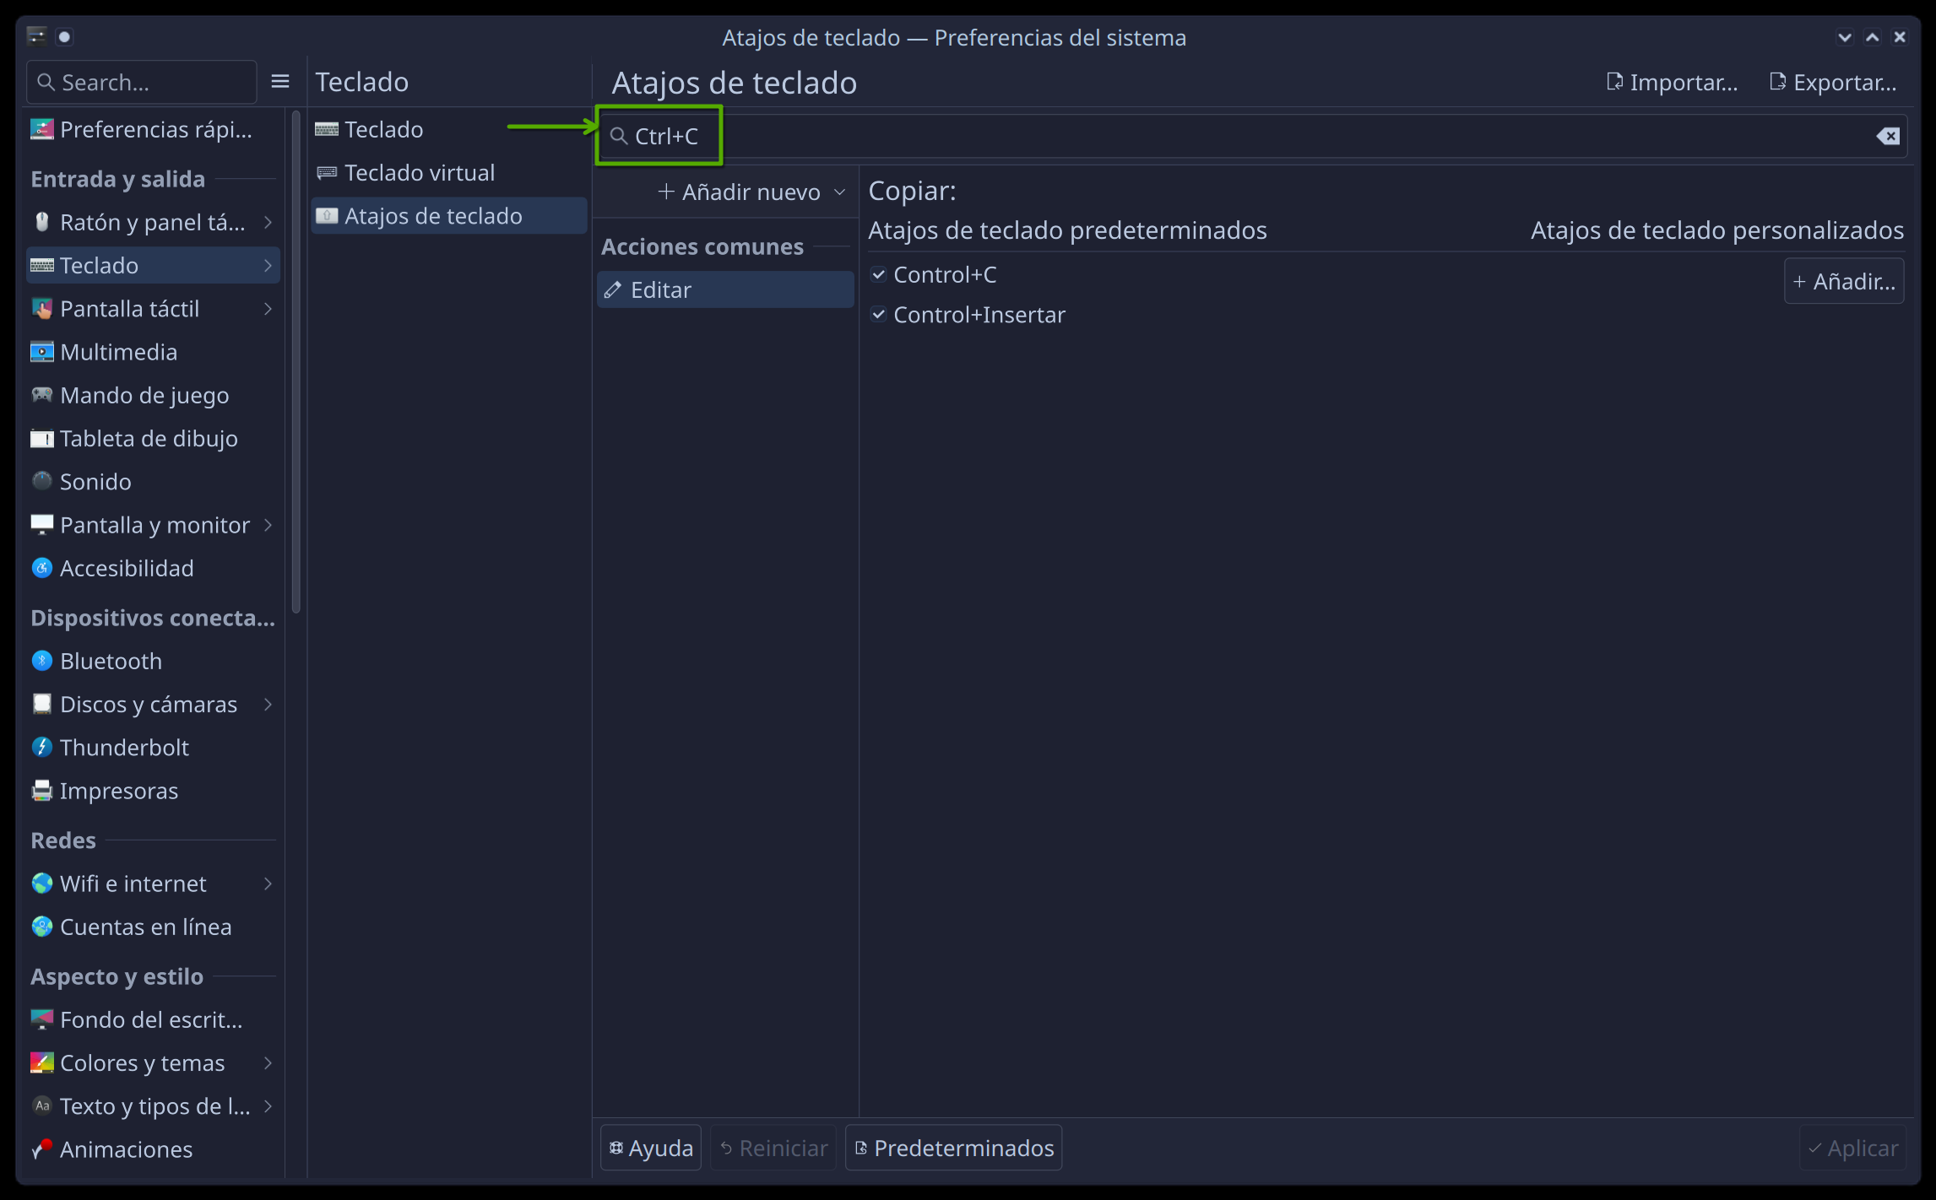The height and width of the screenshot is (1200, 1936).
Task: Expand the Colores y temas chevron
Action: pyautogui.click(x=268, y=1062)
